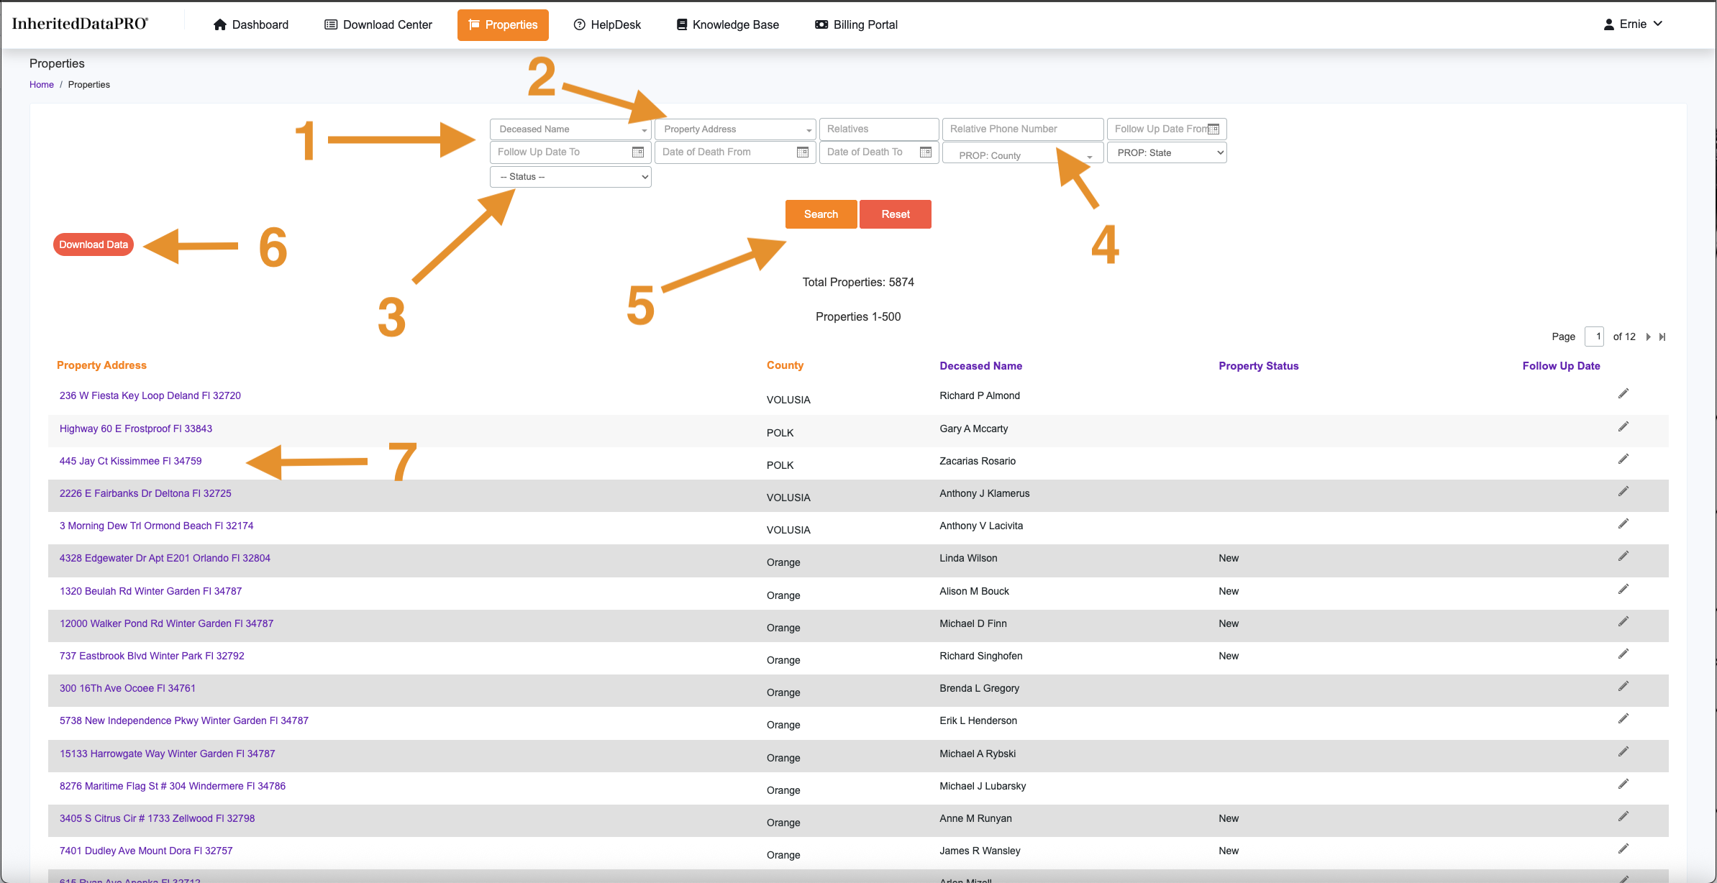1717x883 pixels.
Task: Click edit pencil for Gary A Mccarty row
Action: 1623,426
